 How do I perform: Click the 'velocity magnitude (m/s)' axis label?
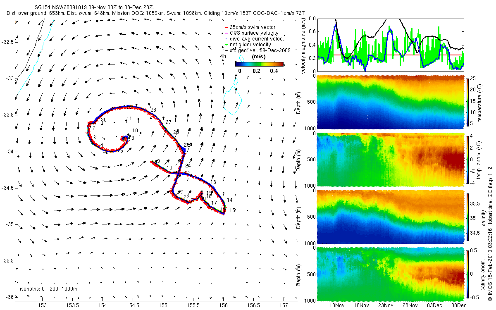304,46
